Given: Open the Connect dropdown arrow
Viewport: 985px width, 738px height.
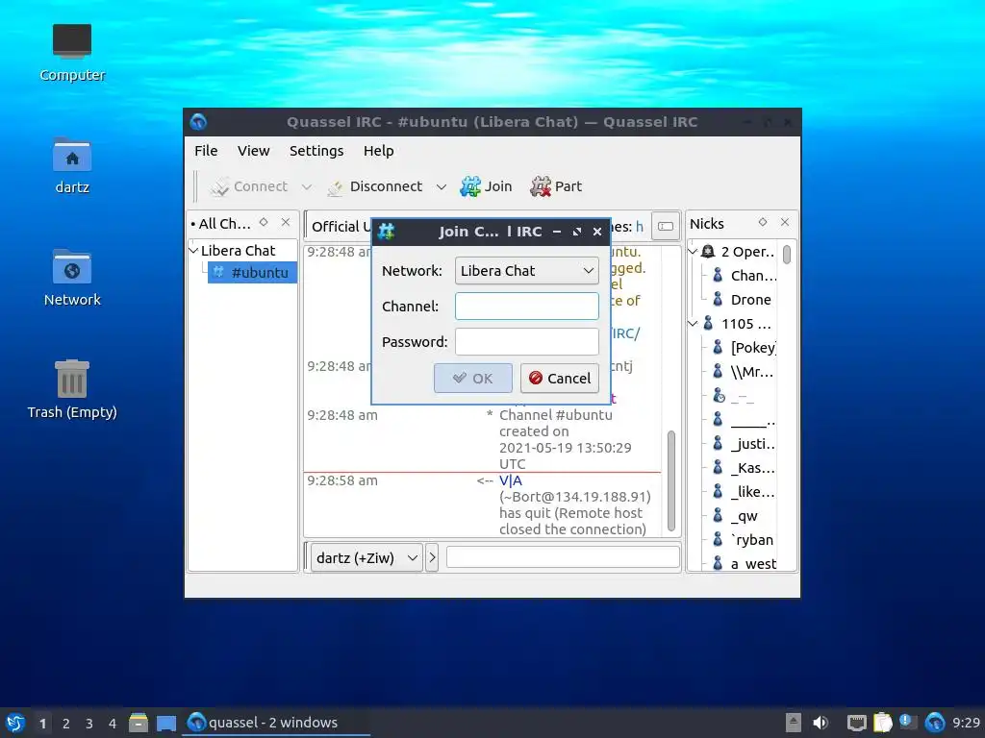Looking at the screenshot, I should click(x=307, y=187).
